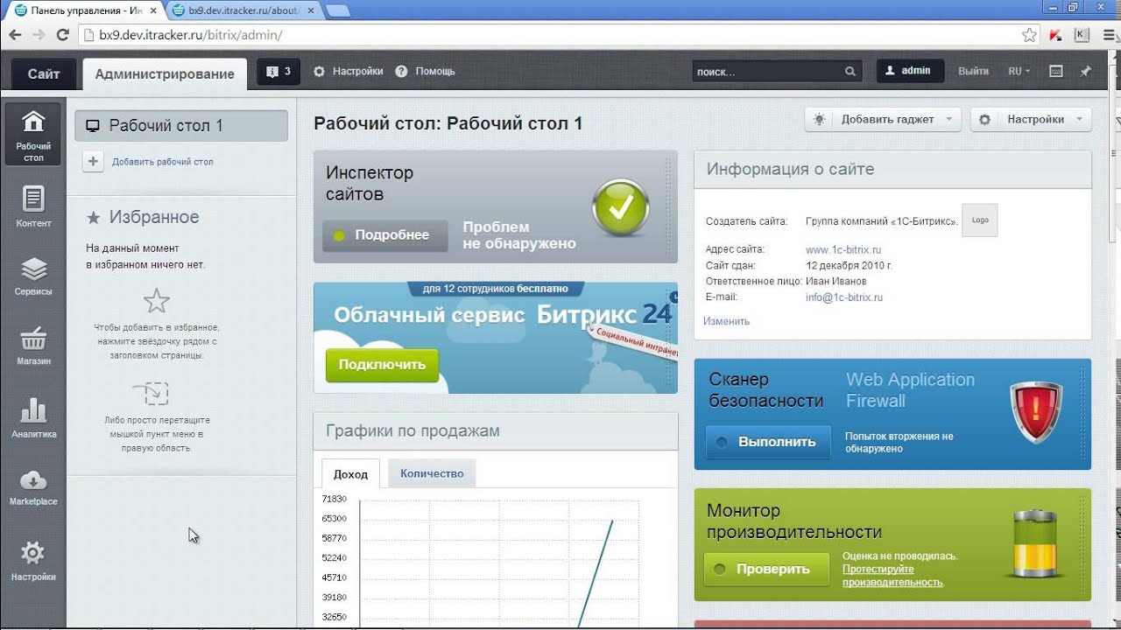The height and width of the screenshot is (630, 1121).
Task: Switch to the Сайт tab
Action: point(44,73)
